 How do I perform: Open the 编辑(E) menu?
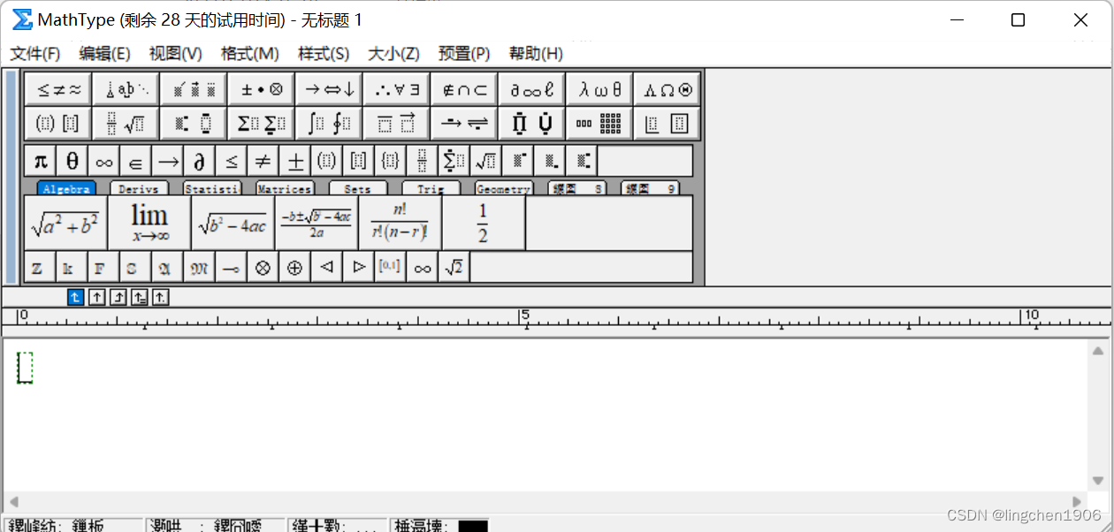(x=104, y=54)
